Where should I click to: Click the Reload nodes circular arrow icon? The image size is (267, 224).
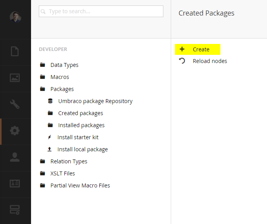tap(182, 61)
